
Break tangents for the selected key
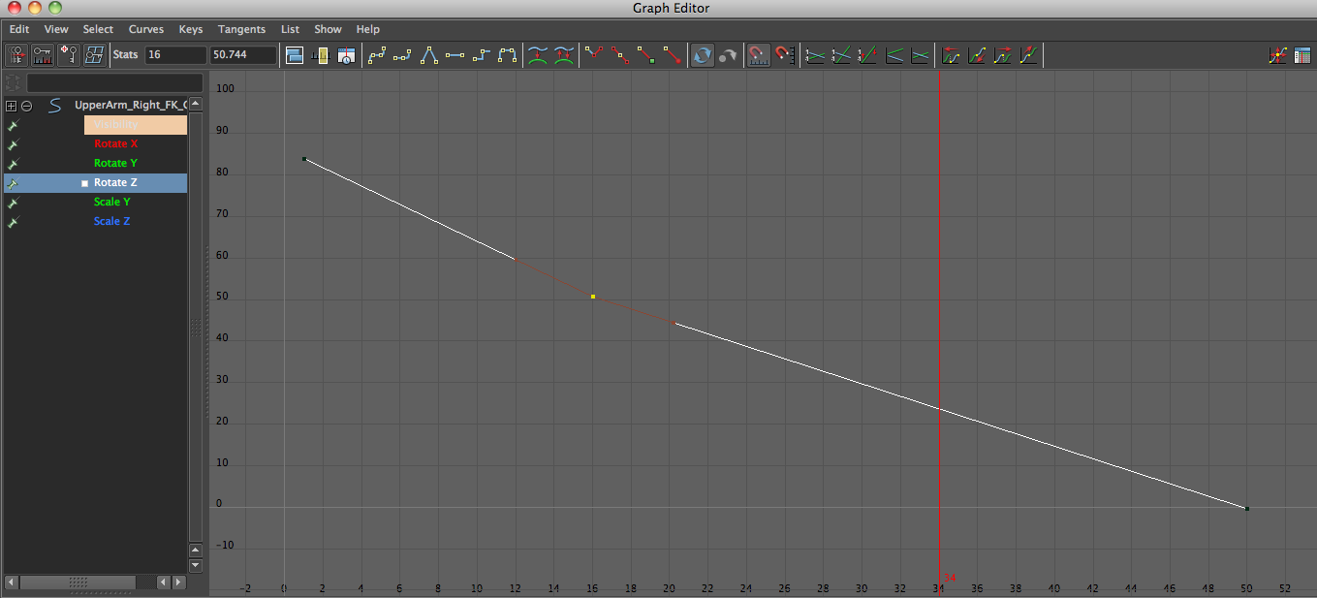[x=593, y=55]
